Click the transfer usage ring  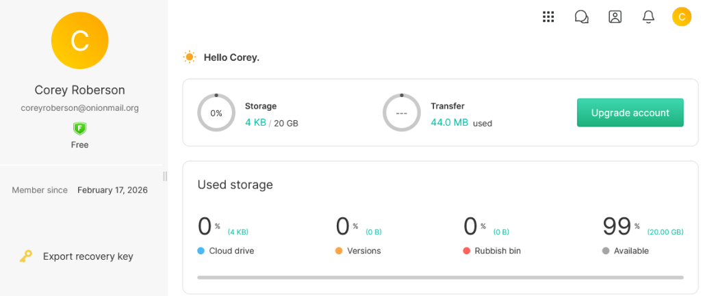point(402,113)
